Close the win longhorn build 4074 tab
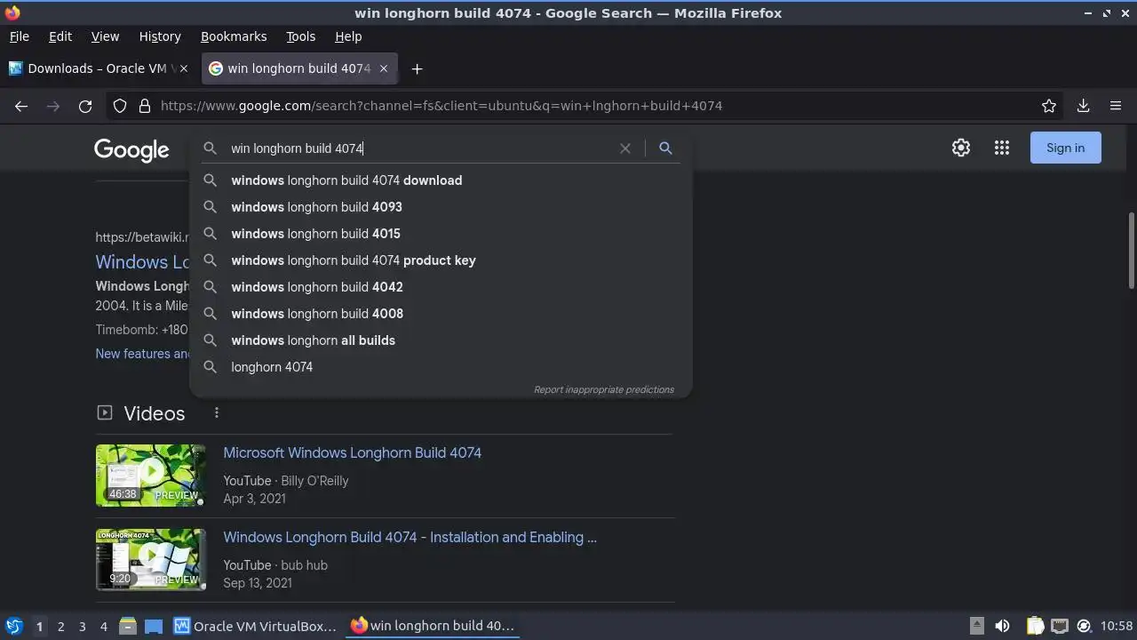Image resolution: width=1137 pixels, height=640 pixels. tap(384, 68)
